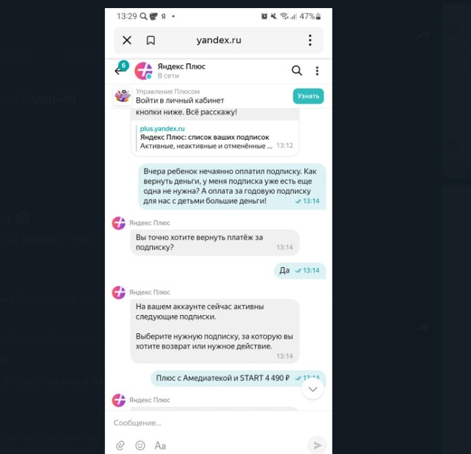Send the message arrow button
The height and width of the screenshot is (454, 471).
click(317, 446)
